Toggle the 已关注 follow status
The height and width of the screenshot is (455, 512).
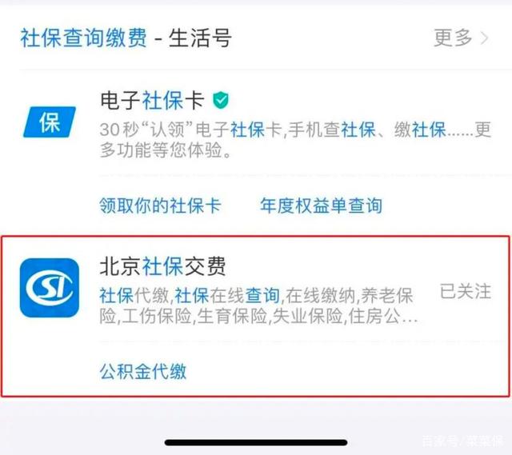466,292
